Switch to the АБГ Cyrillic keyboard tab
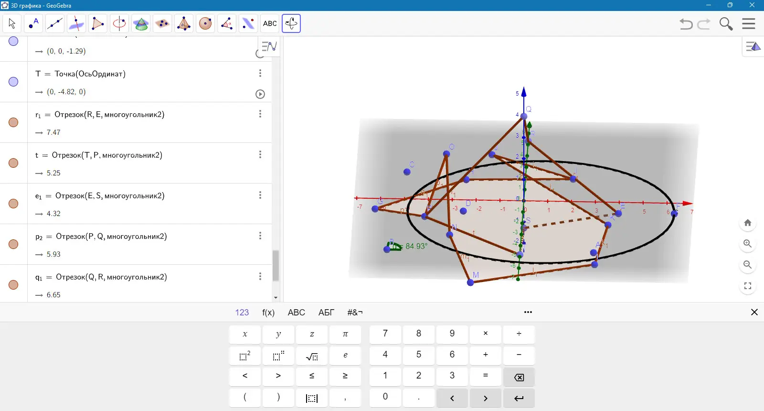764x411 pixels. point(326,312)
